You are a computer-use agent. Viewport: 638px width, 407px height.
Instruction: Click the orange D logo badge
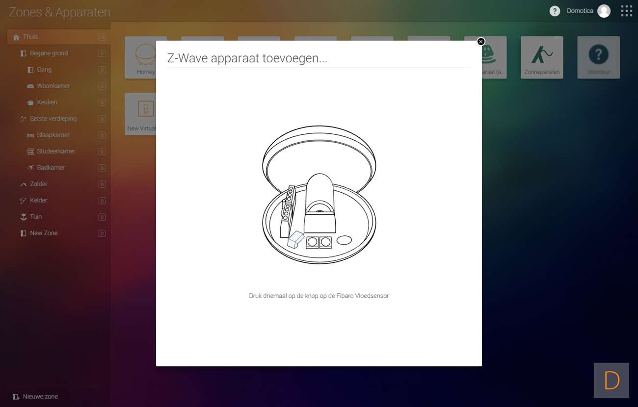point(611,381)
